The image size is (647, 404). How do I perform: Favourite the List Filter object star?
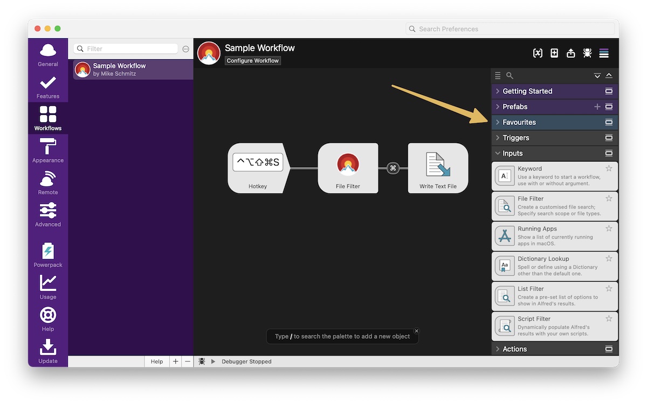click(x=609, y=289)
